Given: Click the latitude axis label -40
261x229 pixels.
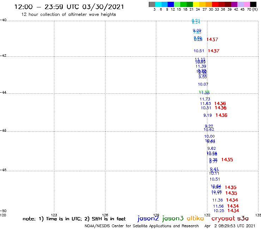Looking at the screenshot, I should [3, 20].
